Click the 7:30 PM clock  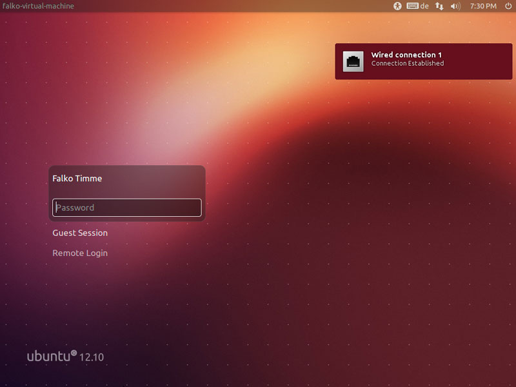(x=483, y=6)
